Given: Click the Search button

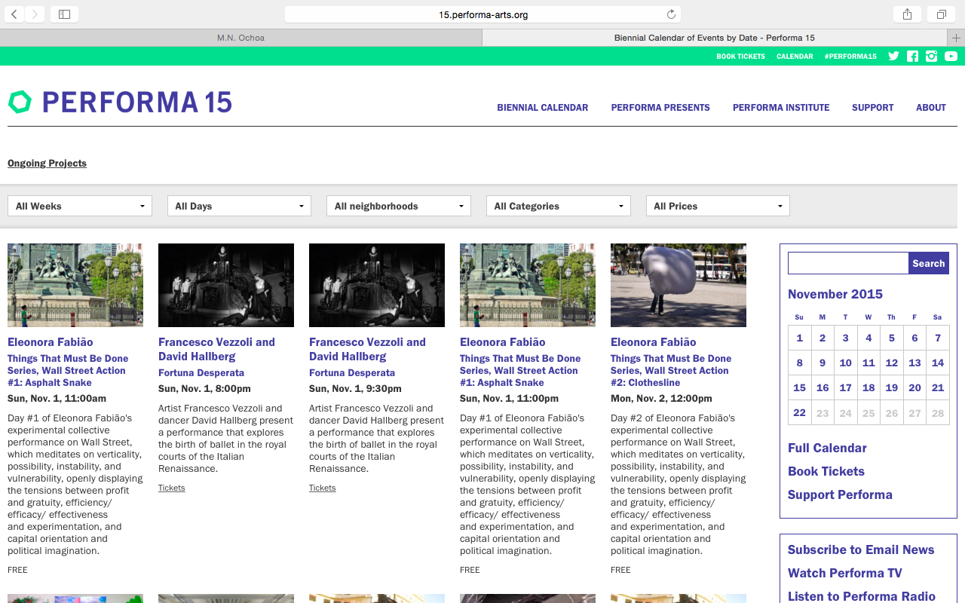Looking at the screenshot, I should pos(928,263).
